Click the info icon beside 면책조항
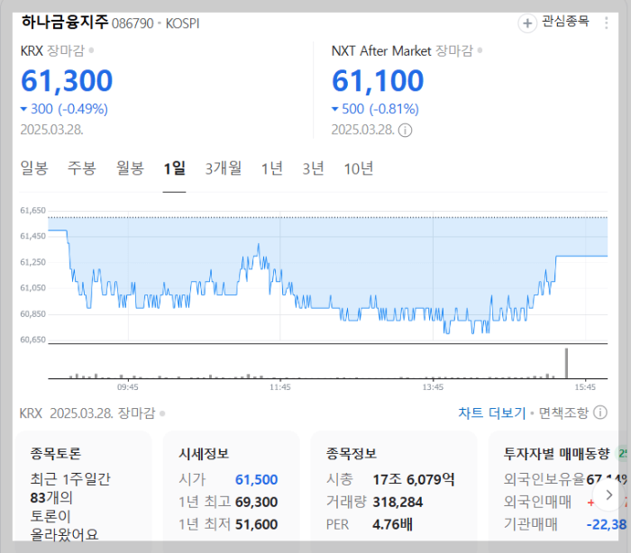 [600, 412]
